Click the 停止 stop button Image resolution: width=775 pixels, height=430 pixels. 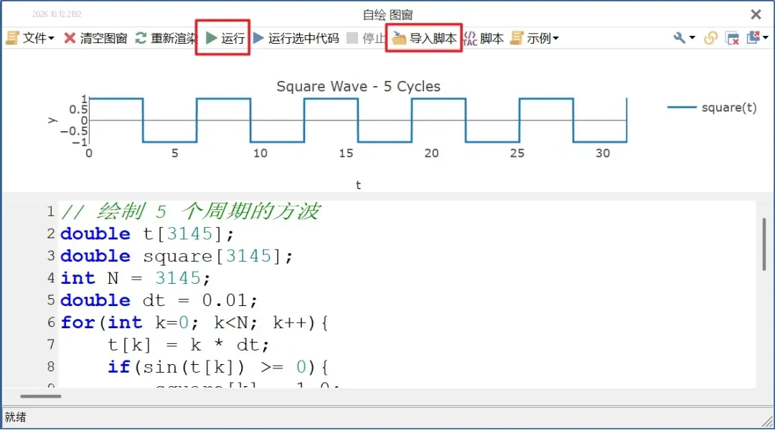pos(365,38)
